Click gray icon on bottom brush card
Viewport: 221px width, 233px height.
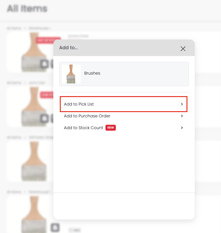tap(55, 227)
